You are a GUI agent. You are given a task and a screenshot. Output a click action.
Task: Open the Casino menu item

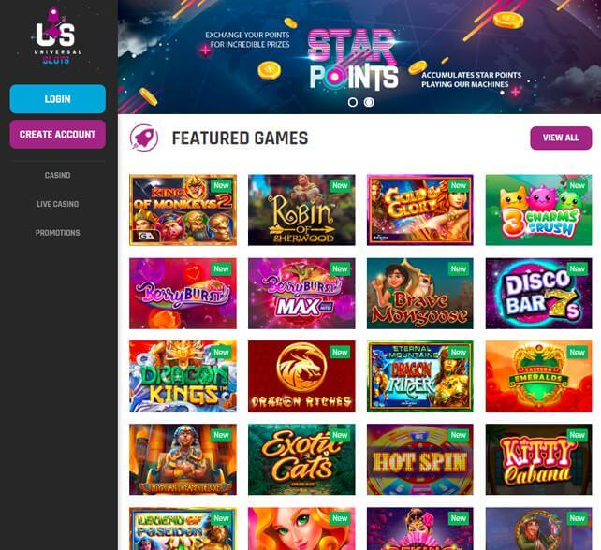coord(57,176)
